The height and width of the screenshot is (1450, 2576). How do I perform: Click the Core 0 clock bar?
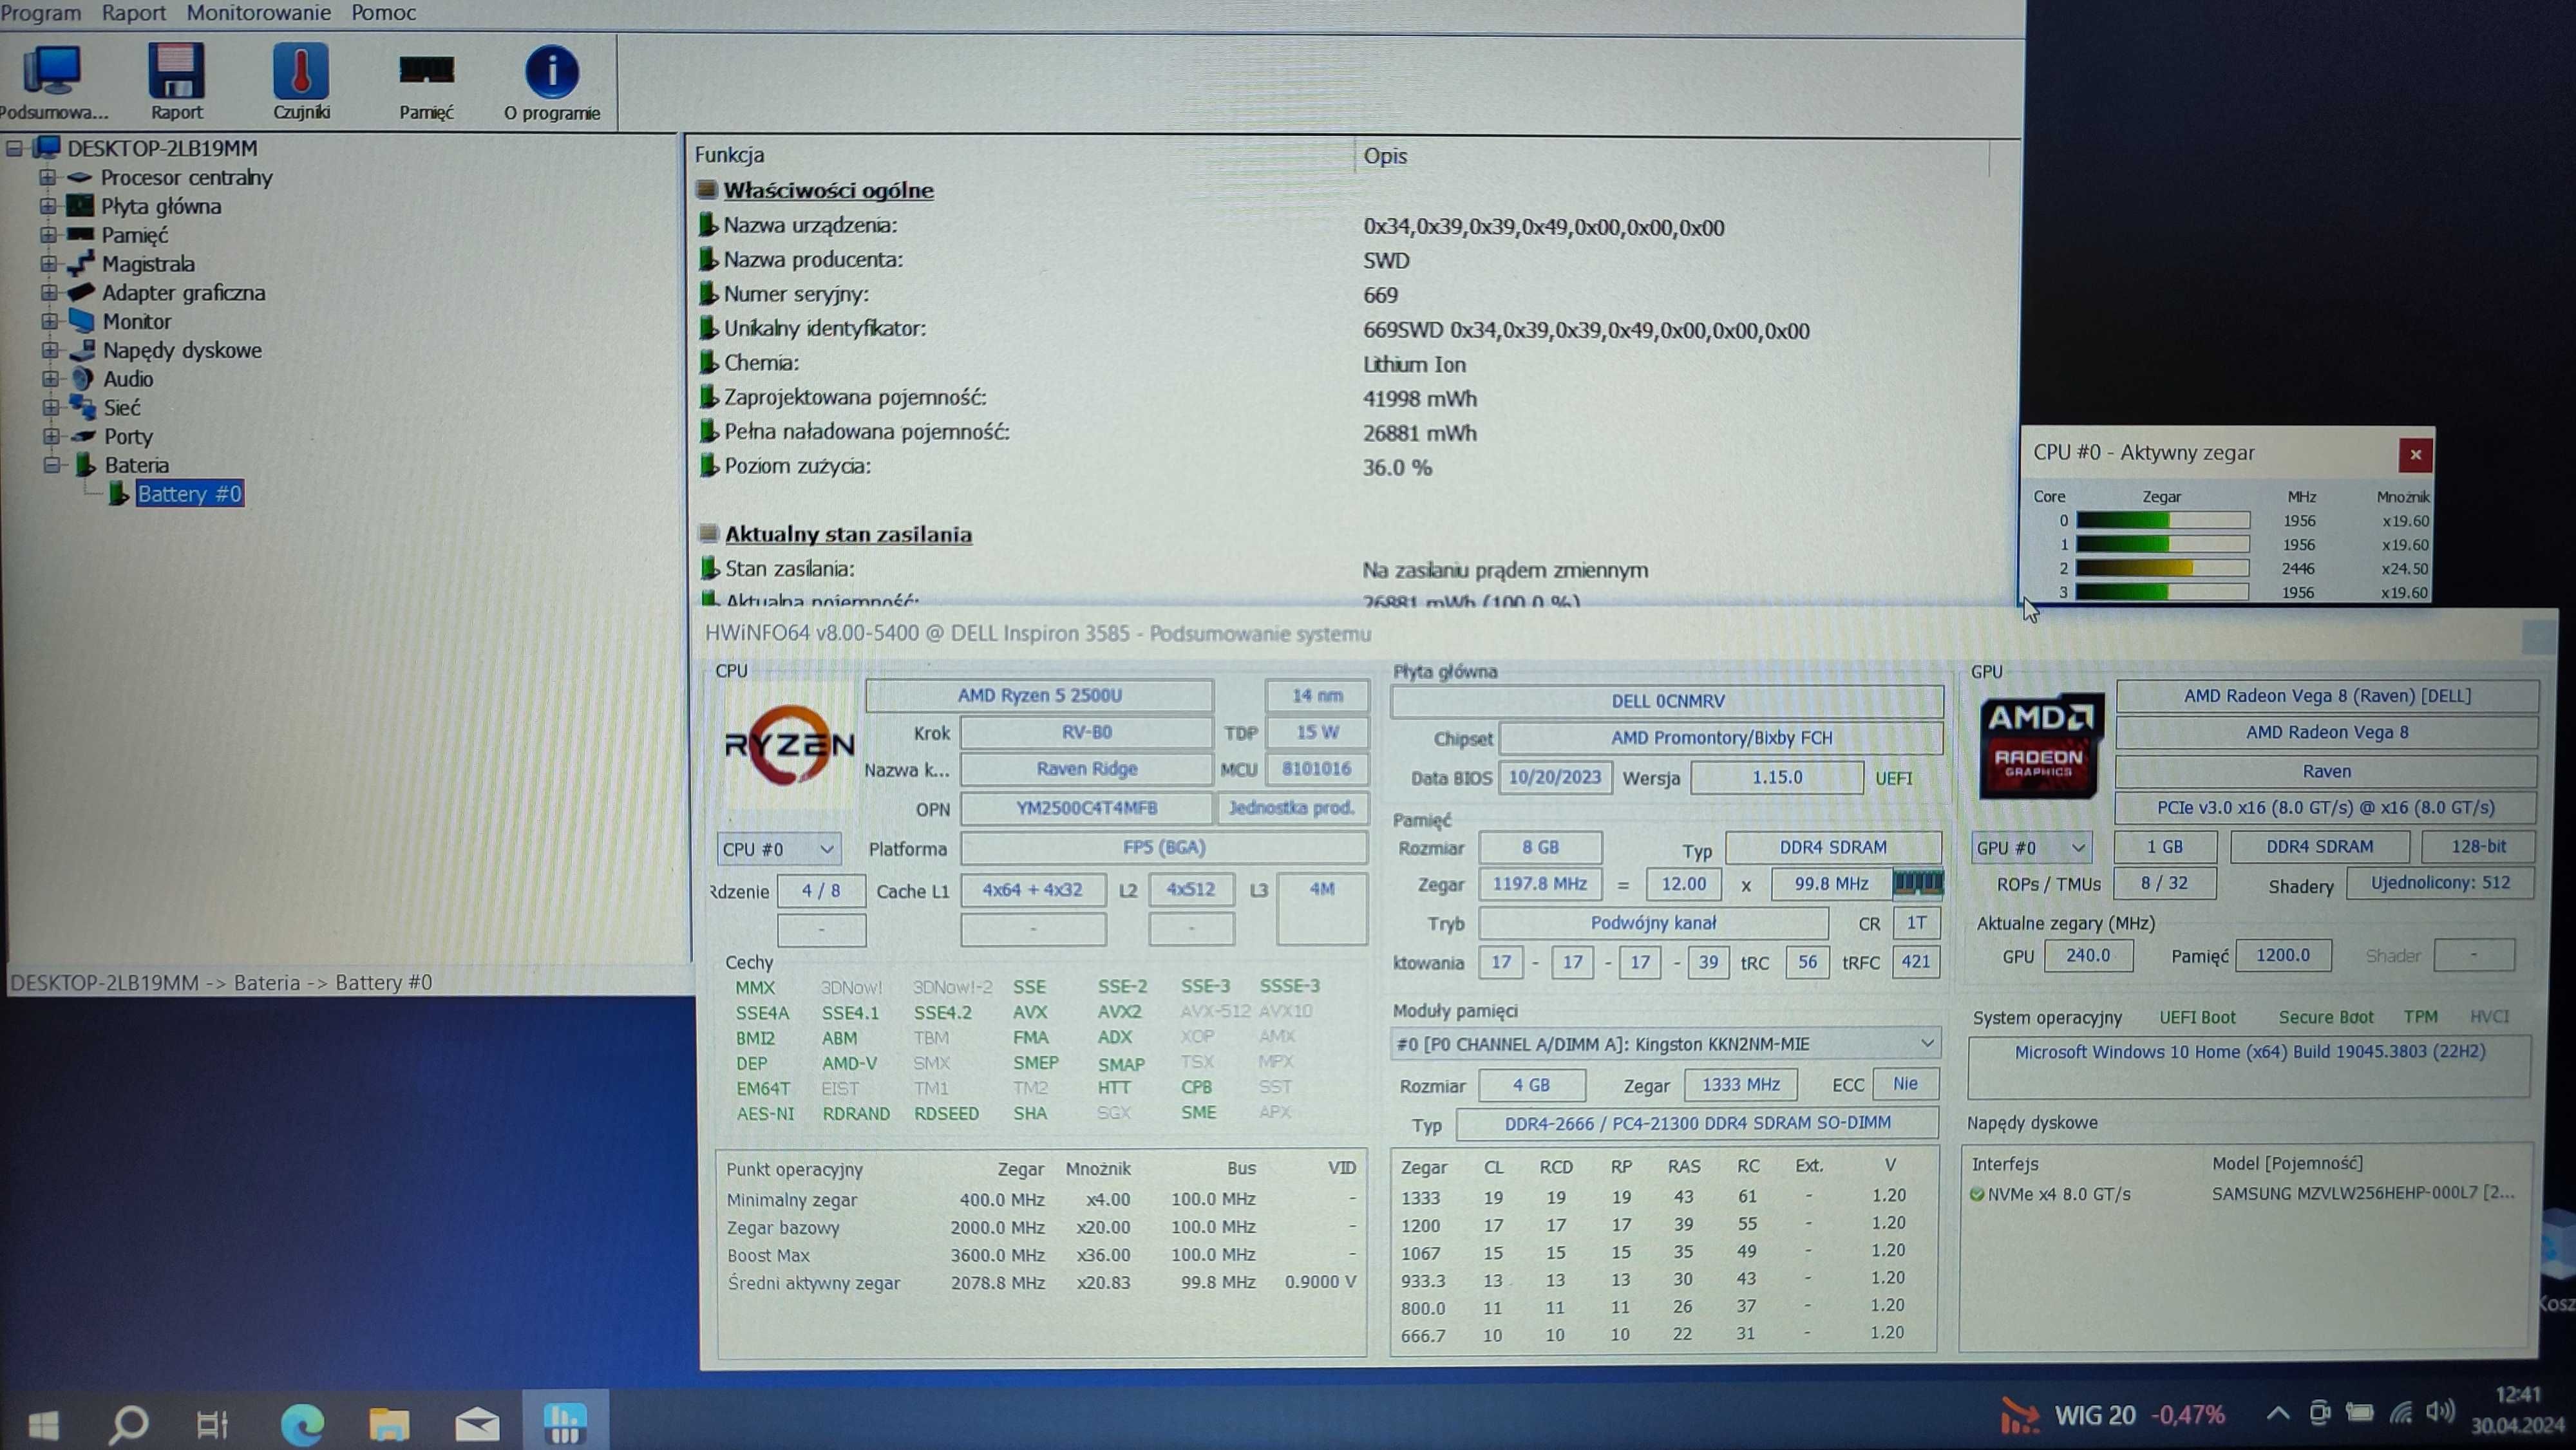(2162, 520)
